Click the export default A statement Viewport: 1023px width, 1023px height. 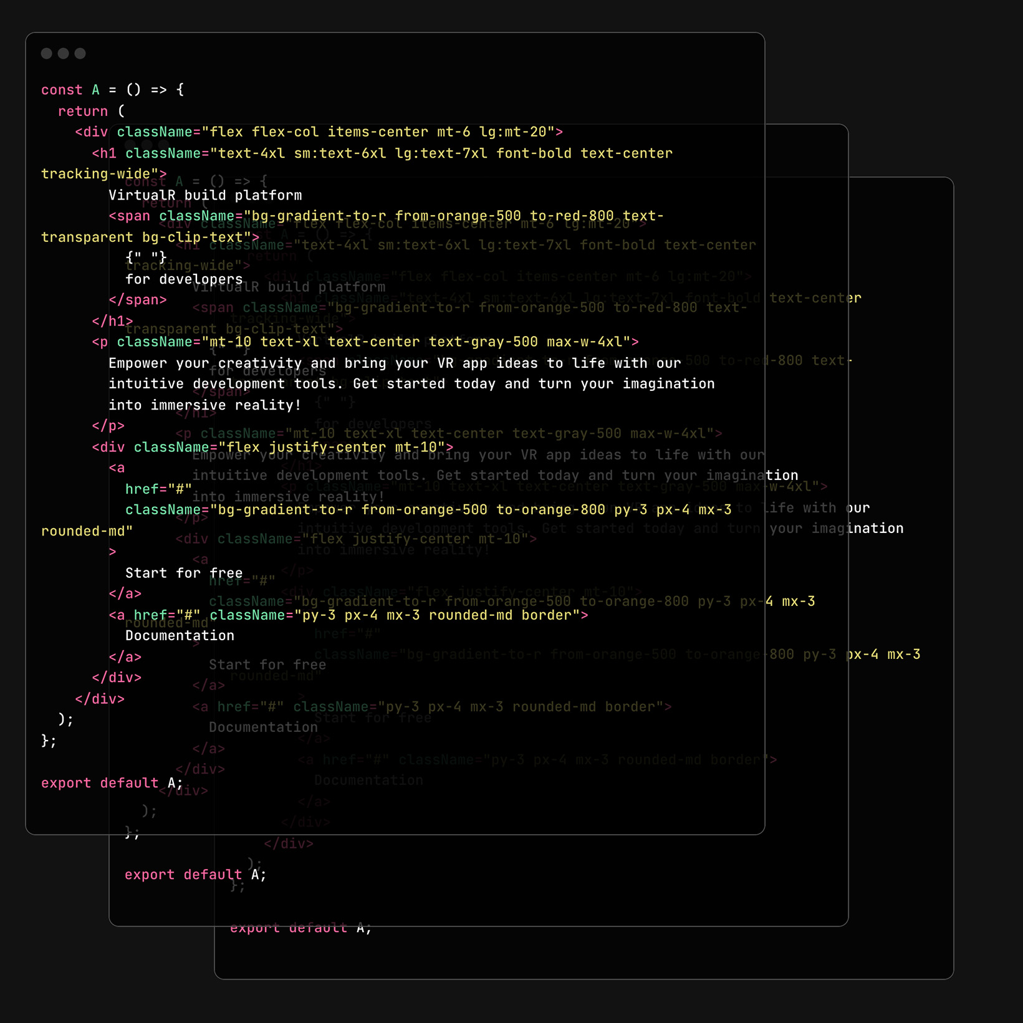click(111, 782)
